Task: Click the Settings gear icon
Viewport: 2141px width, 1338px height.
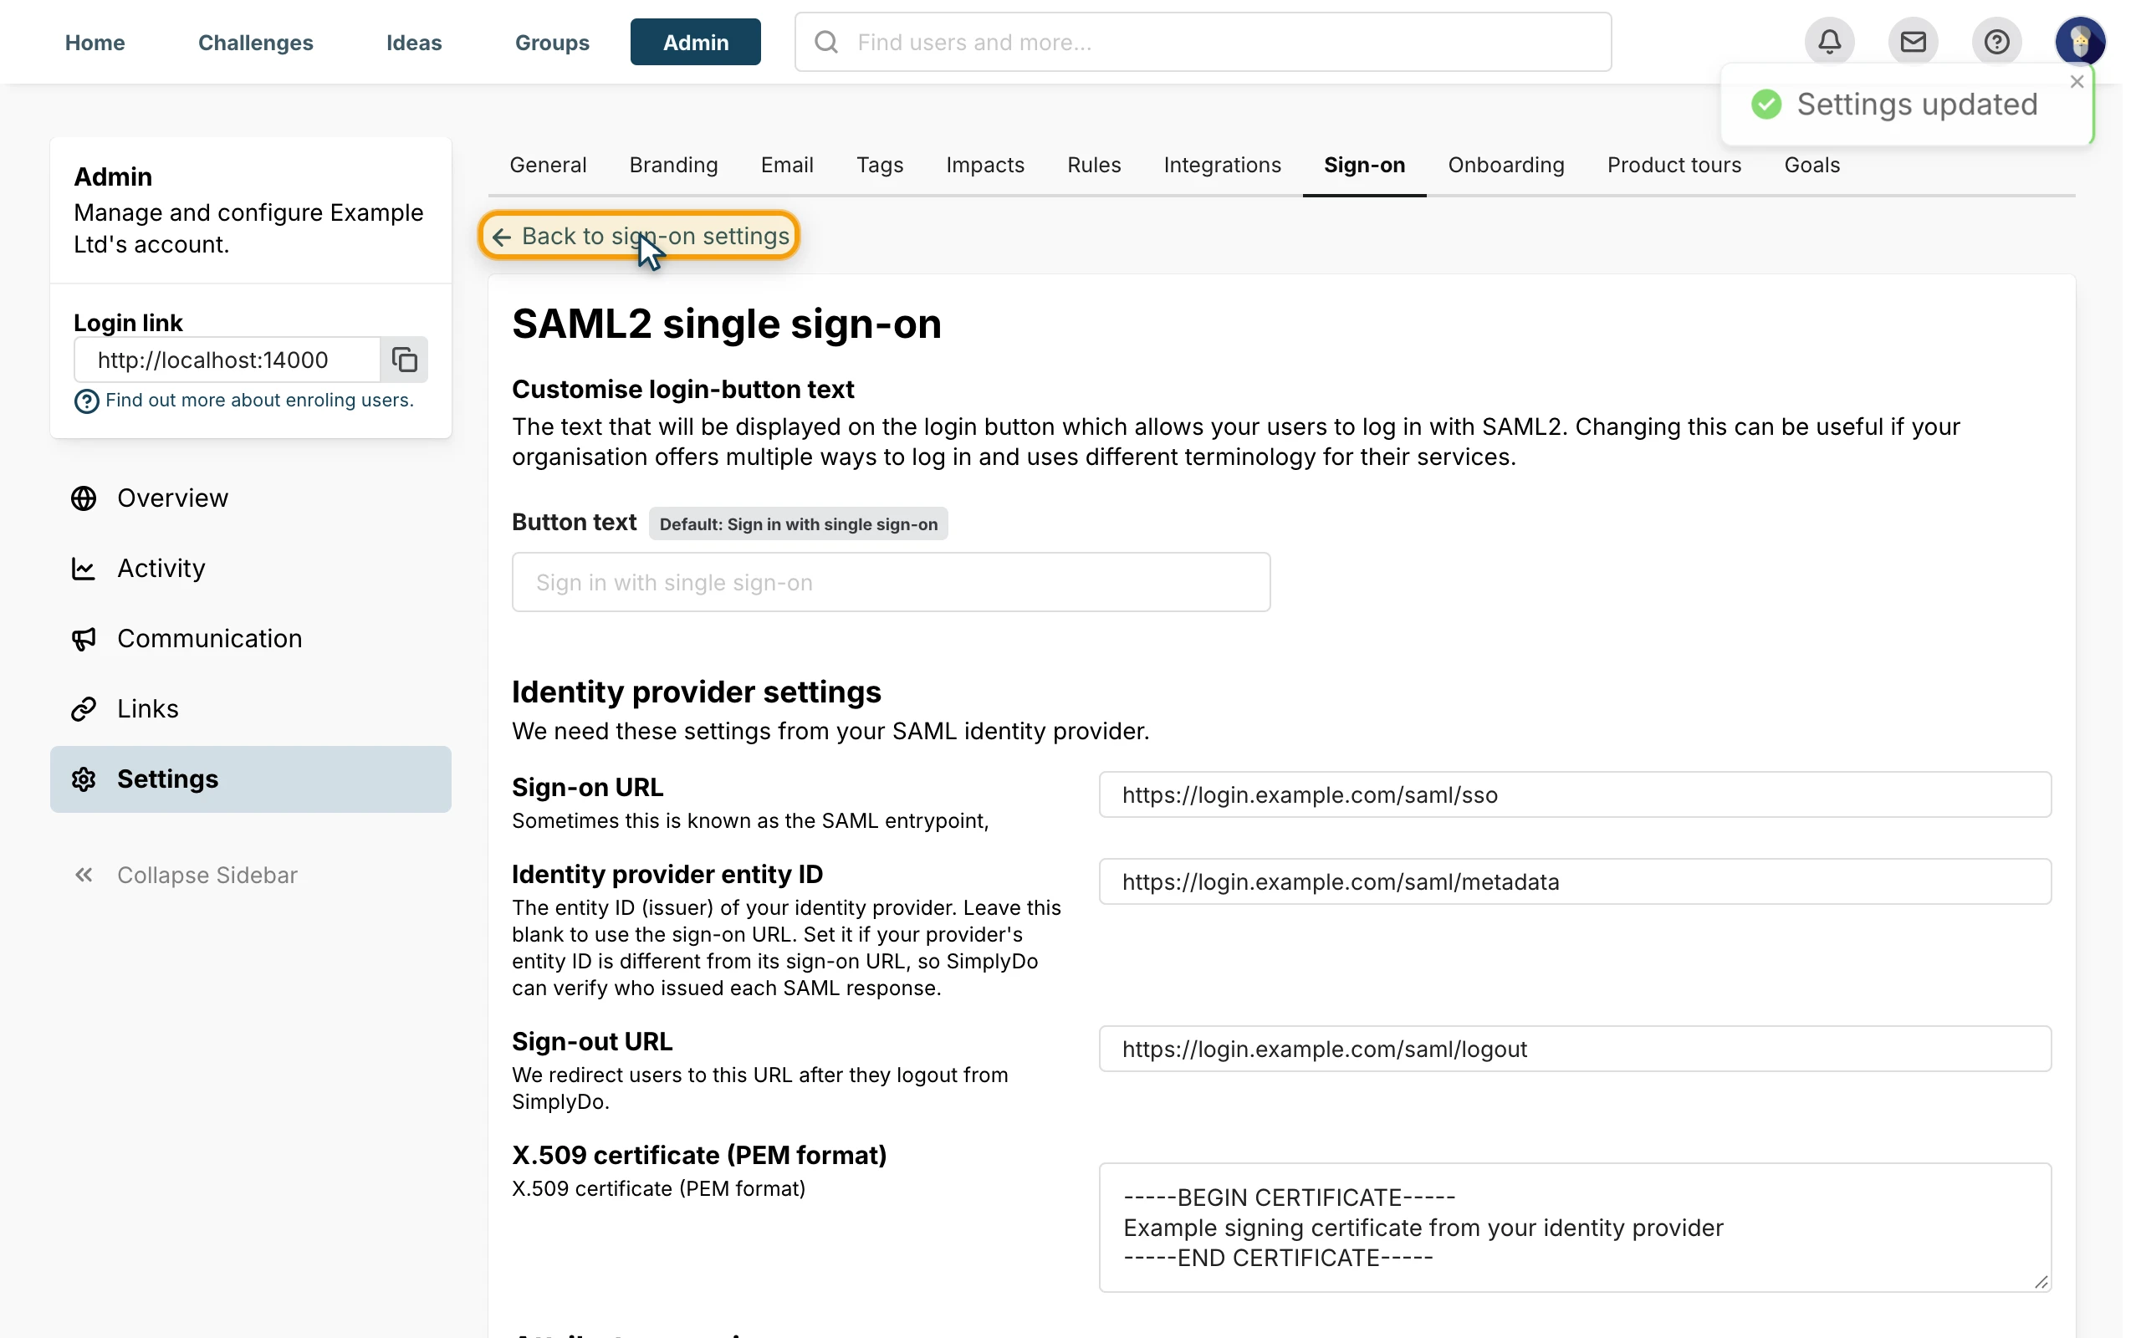Action: [x=84, y=779]
